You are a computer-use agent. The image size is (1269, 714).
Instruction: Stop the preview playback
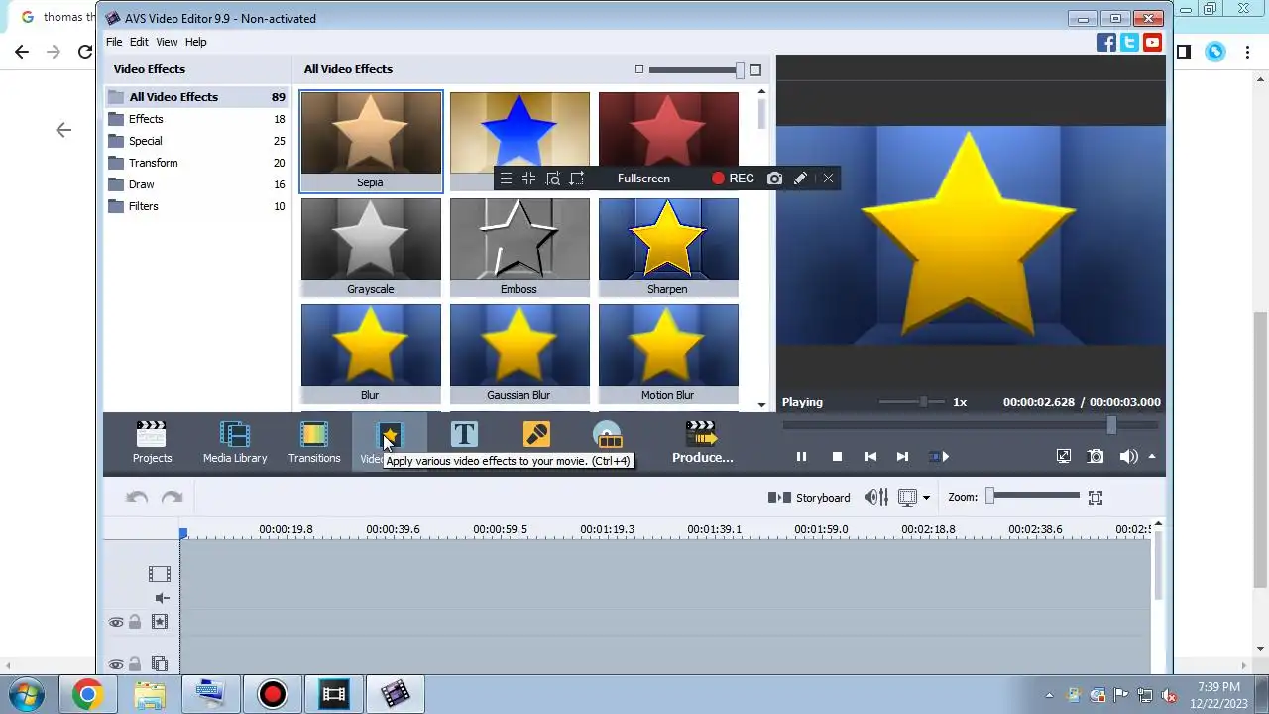pos(837,457)
